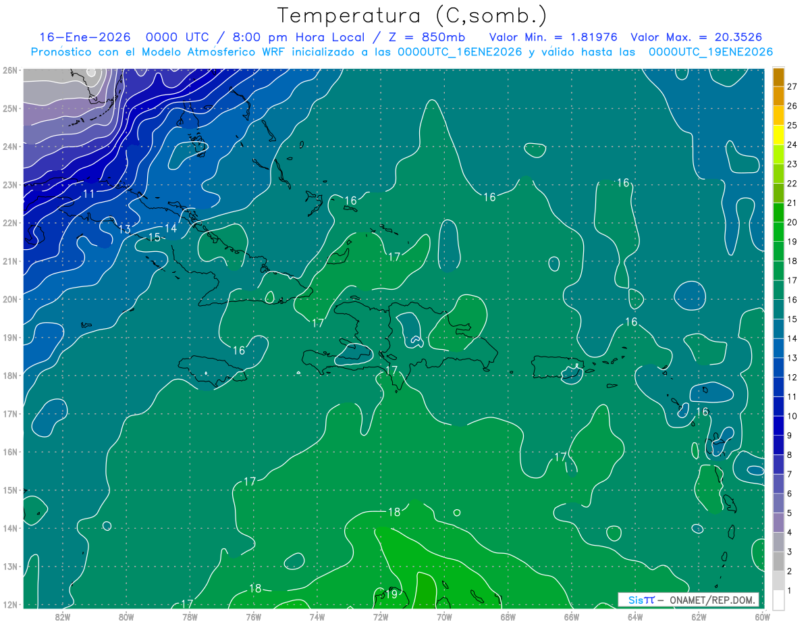Viewport: 810px width, 626px height.
Task: Click the colorbar scale number "10"
Action: 792,416
